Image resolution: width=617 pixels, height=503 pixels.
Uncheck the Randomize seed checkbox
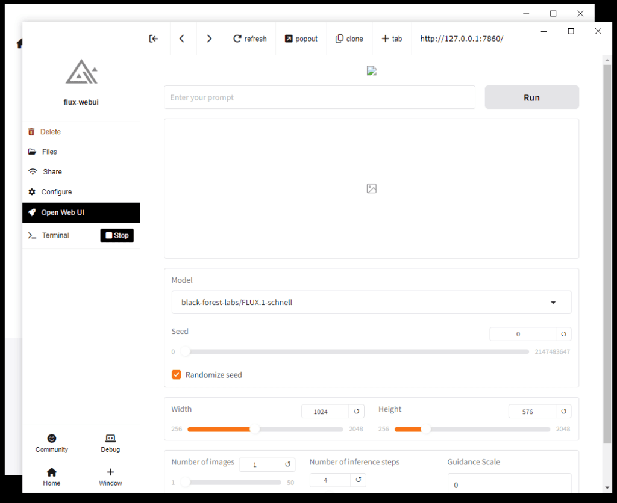pos(177,375)
